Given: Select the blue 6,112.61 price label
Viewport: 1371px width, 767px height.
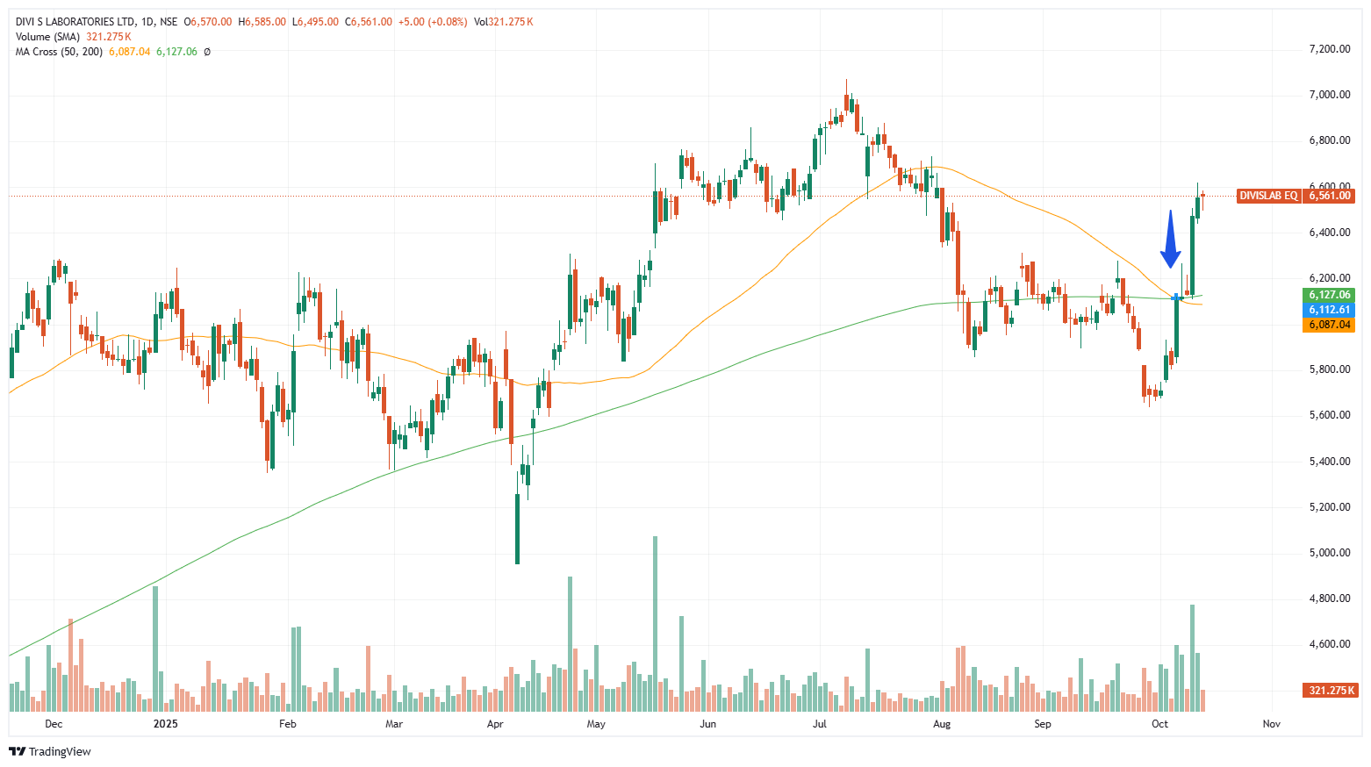Looking at the screenshot, I should point(1330,310).
